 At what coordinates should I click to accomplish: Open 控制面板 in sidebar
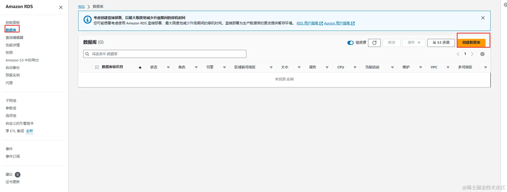(13, 23)
